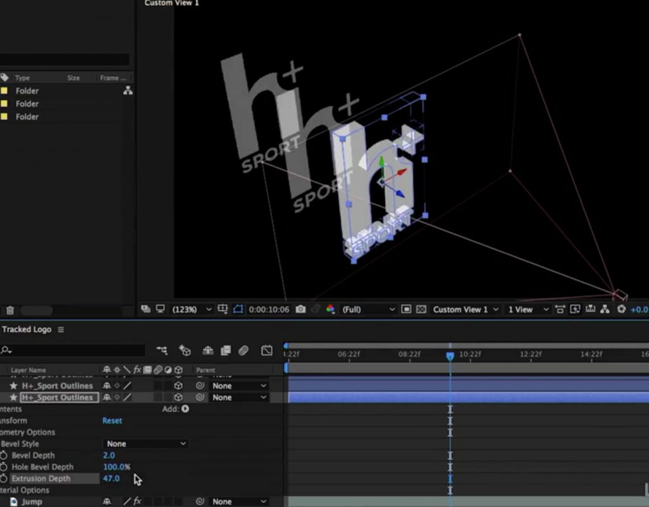Open the grid and guide options icon
Viewport: 649px width, 507px height.
pos(222,309)
